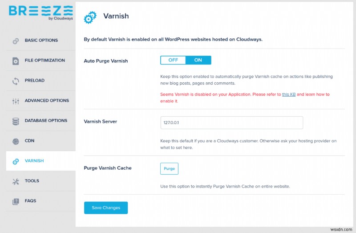Click the Database Options stack icon

16,121
